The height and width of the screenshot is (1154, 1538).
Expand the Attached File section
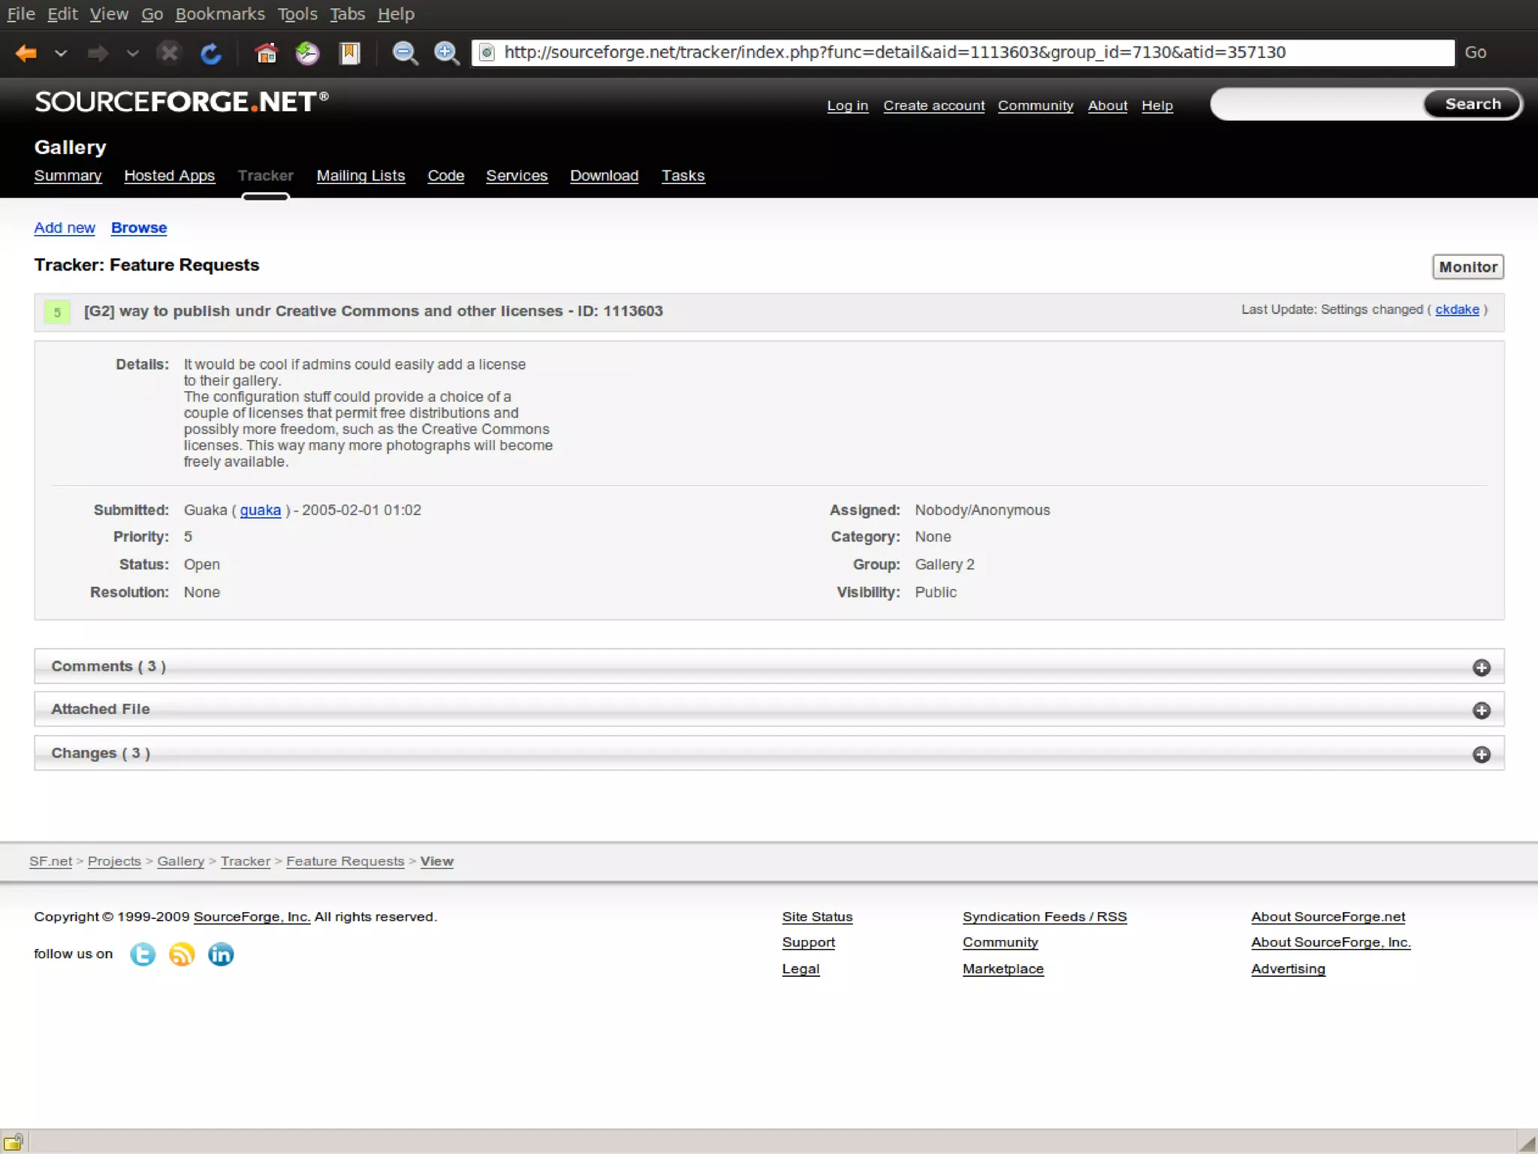tap(1481, 710)
